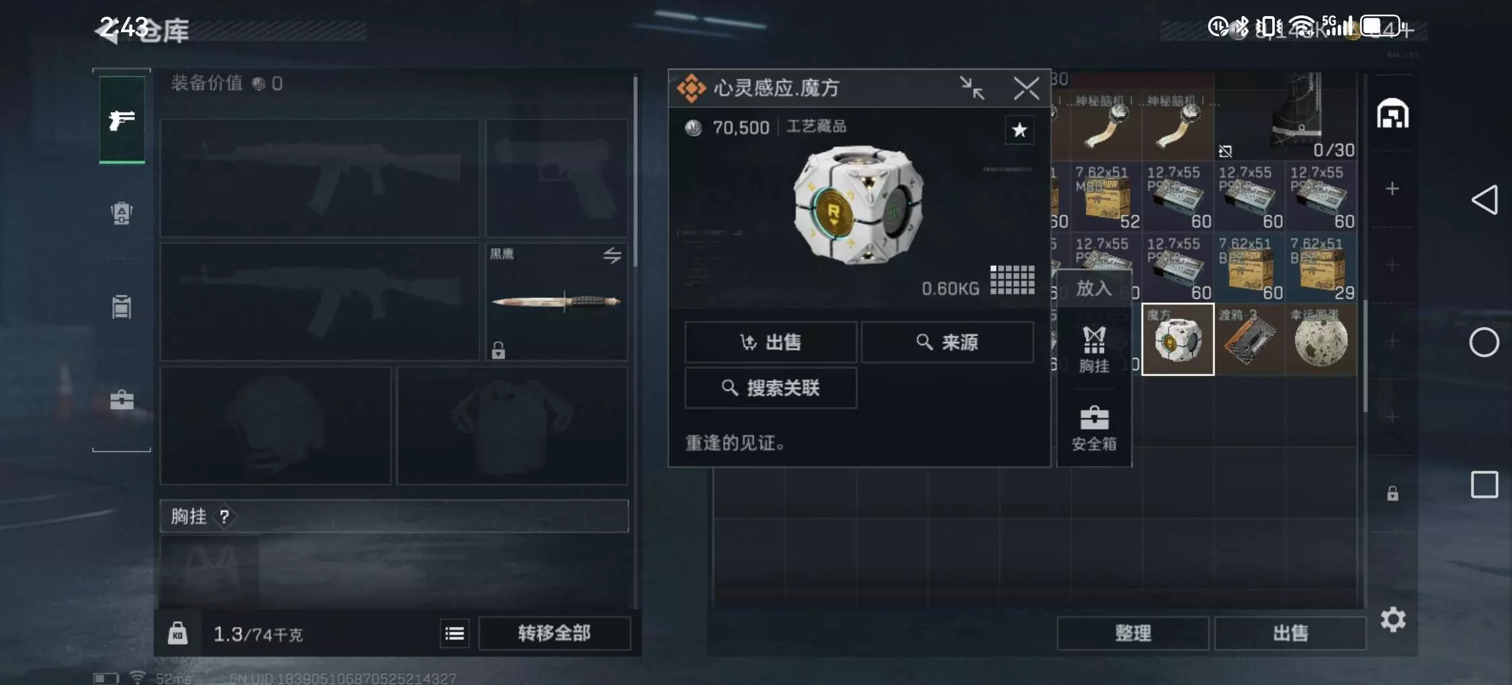
Task: Click the 整理 organize button
Action: point(1133,633)
